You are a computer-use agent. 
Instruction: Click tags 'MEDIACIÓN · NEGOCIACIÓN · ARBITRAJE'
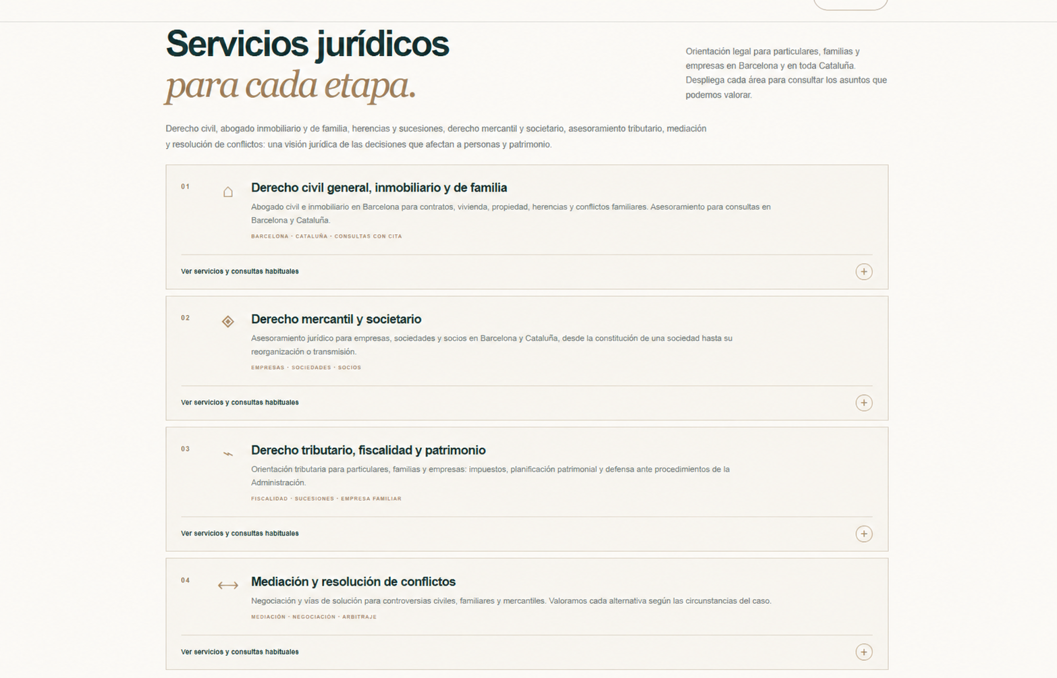pos(314,617)
